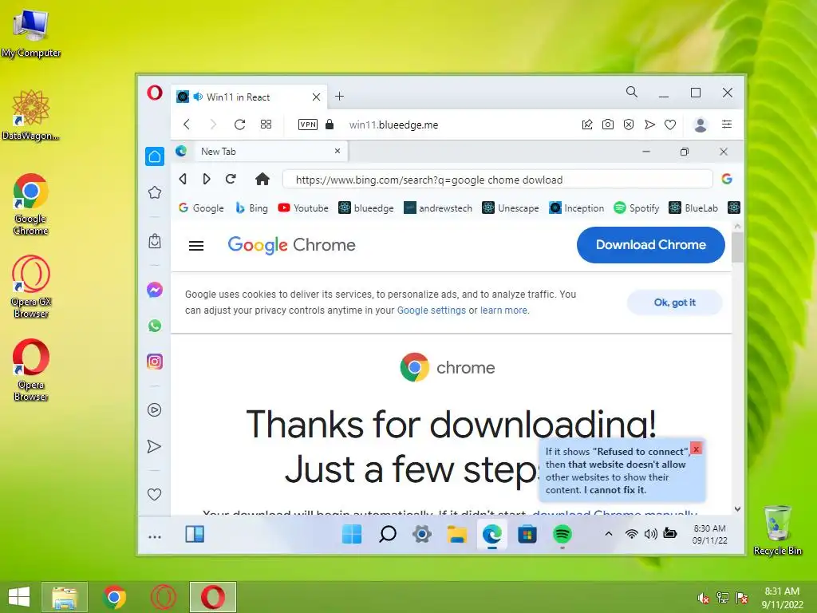This screenshot has height=613, width=817.
Task: Select the Win11 in React tab
Action: (x=249, y=97)
